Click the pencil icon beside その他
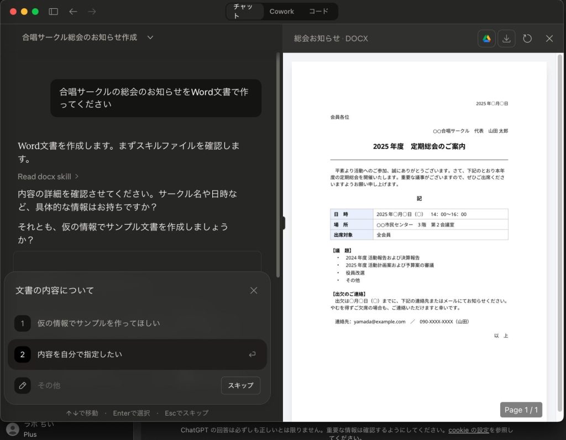The width and height of the screenshot is (566, 440). click(22, 385)
